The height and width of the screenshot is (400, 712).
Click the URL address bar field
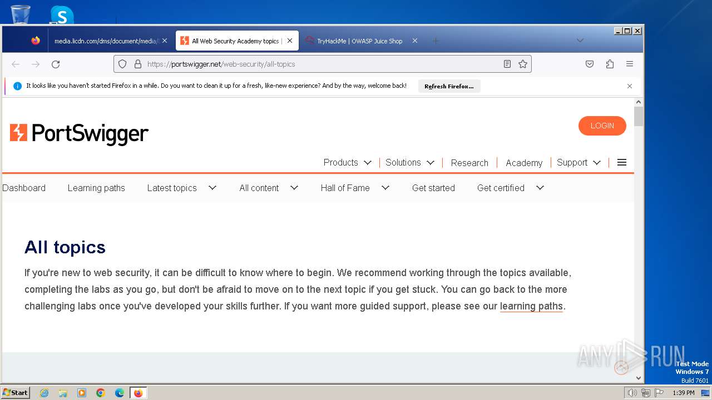coord(323,64)
